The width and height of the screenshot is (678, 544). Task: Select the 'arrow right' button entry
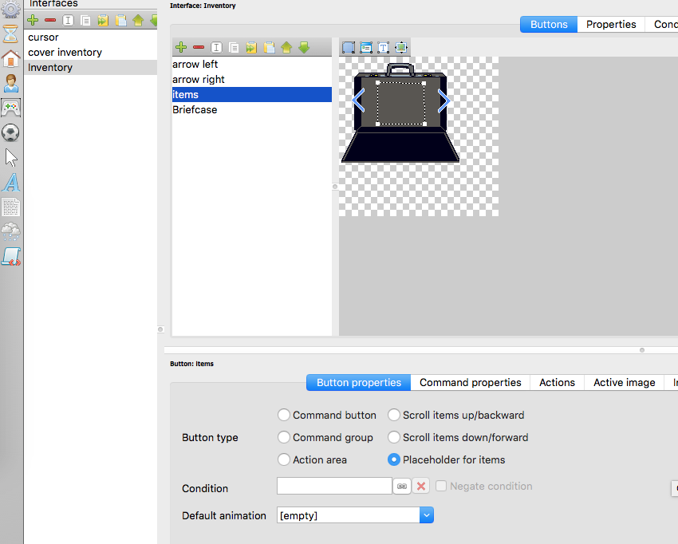pyautogui.click(x=251, y=79)
